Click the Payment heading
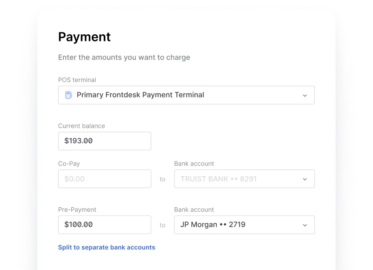This screenshot has height=270, width=373. (85, 37)
